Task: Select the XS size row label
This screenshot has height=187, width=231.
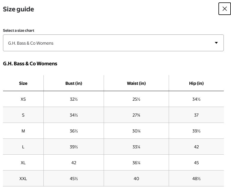Action: 23,99
